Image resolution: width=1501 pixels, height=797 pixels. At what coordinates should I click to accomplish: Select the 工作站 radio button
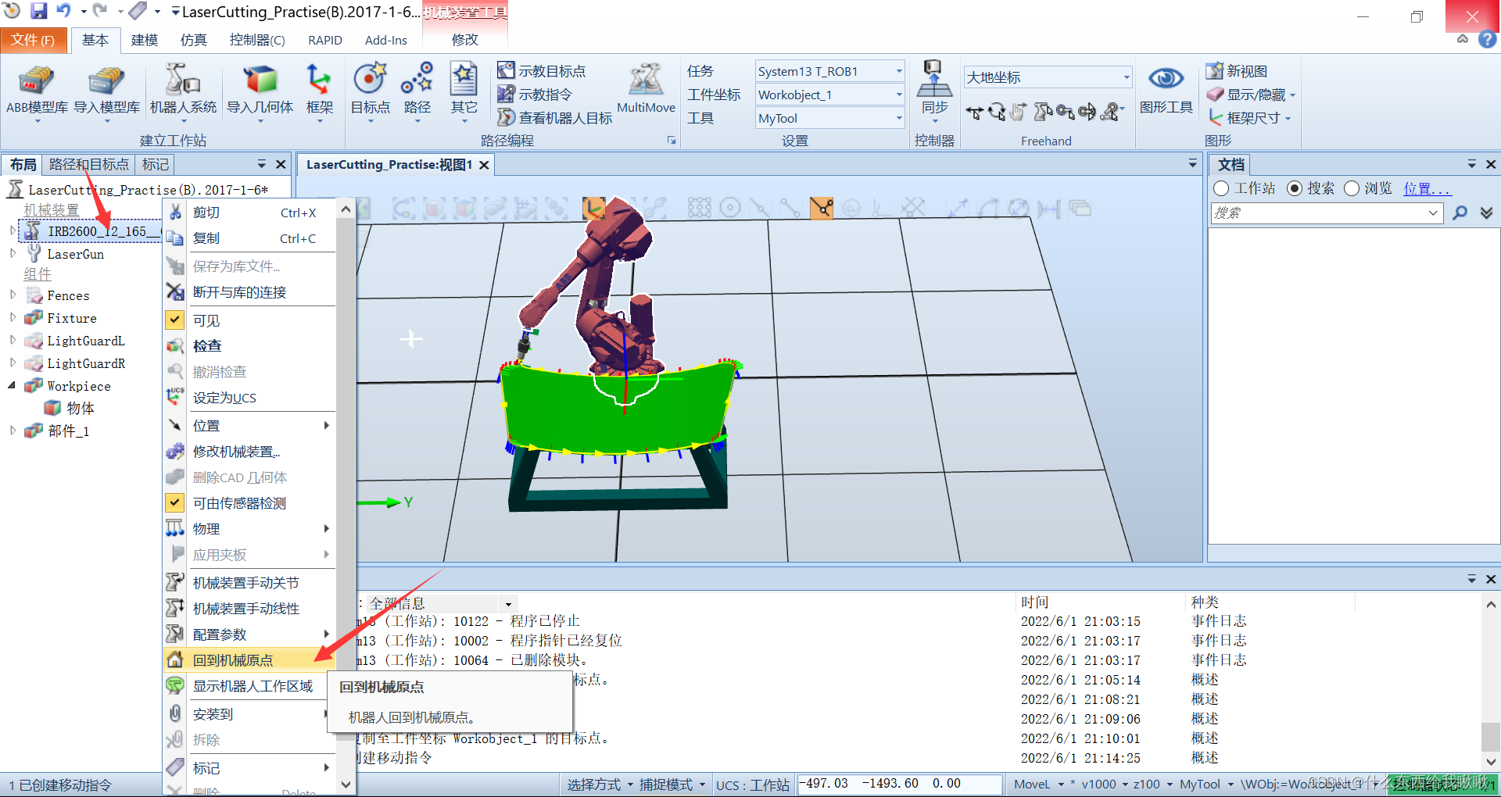pos(1221,189)
